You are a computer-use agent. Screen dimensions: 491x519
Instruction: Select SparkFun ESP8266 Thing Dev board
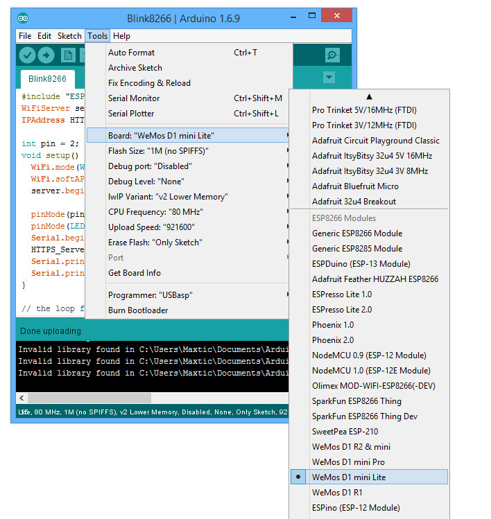pyautogui.click(x=369, y=416)
